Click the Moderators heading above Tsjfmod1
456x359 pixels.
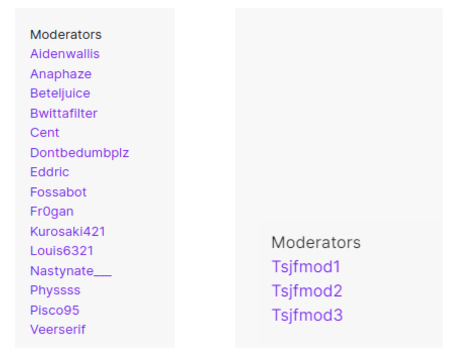(x=316, y=242)
